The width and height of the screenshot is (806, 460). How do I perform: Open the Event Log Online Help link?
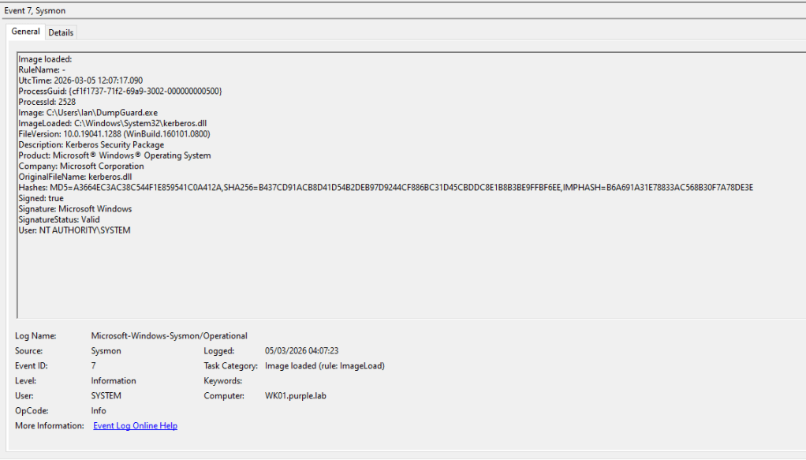coord(135,426)
